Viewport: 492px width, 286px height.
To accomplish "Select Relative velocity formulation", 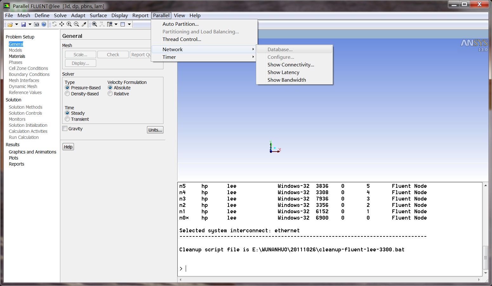I will click(x=110, y=94).
